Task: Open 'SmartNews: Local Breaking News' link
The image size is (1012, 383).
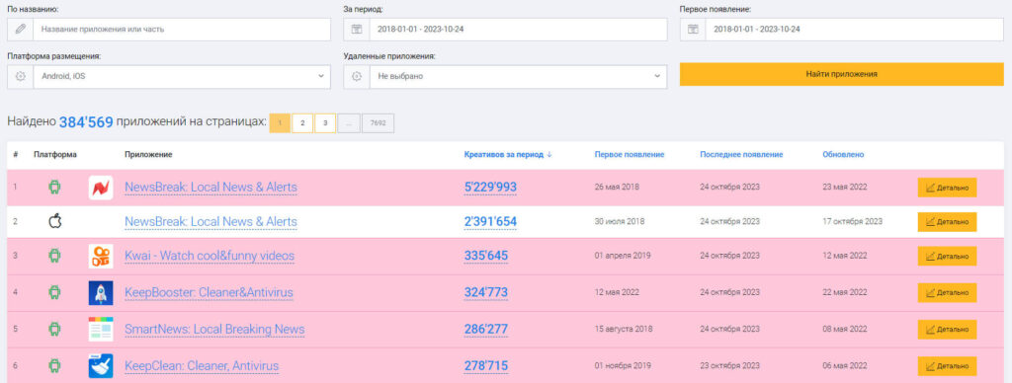Action: (x=214, y=329)
